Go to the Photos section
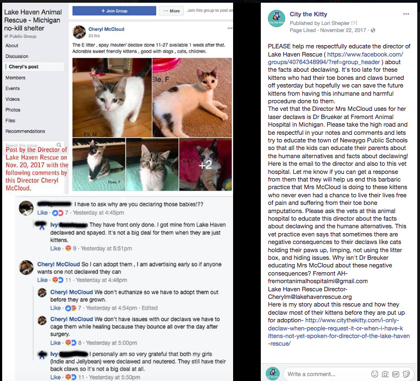420x381 pixels. (13, 110)
